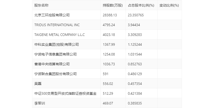
Task: Click 中证500交易型开放式指数证券投资基金 name
Action: click(x=65, y=93)
